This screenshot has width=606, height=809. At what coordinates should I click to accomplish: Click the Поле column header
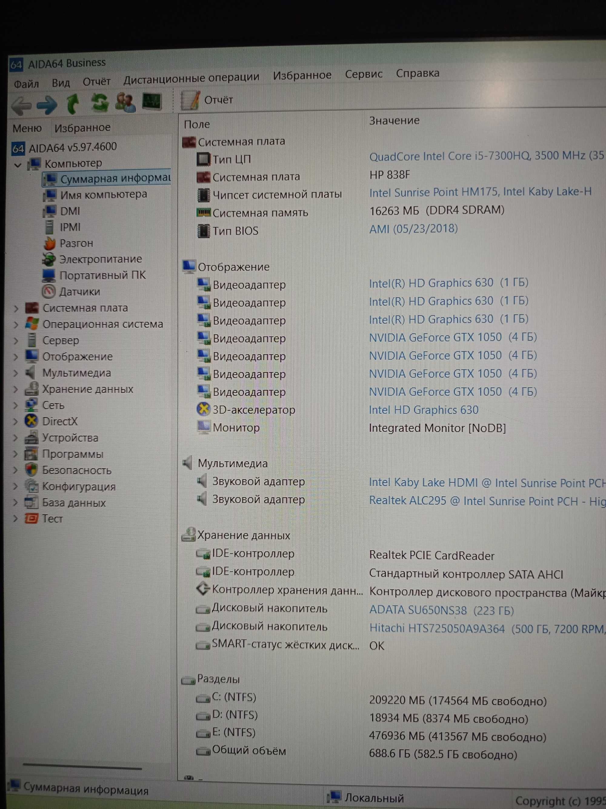(197, 125)
